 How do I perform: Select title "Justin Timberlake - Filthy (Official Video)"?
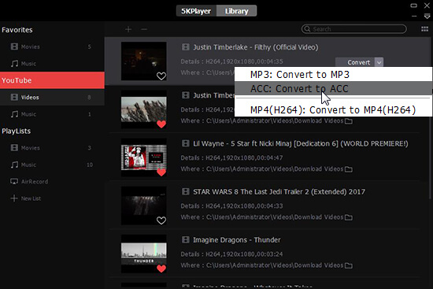pyautogui.click(x=255, y=47)
